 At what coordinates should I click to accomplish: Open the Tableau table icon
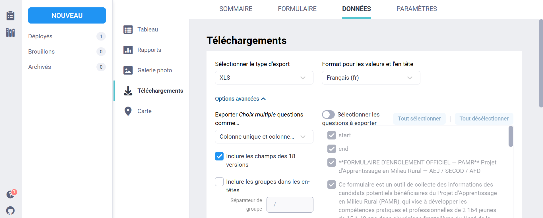tap(128, 29)
